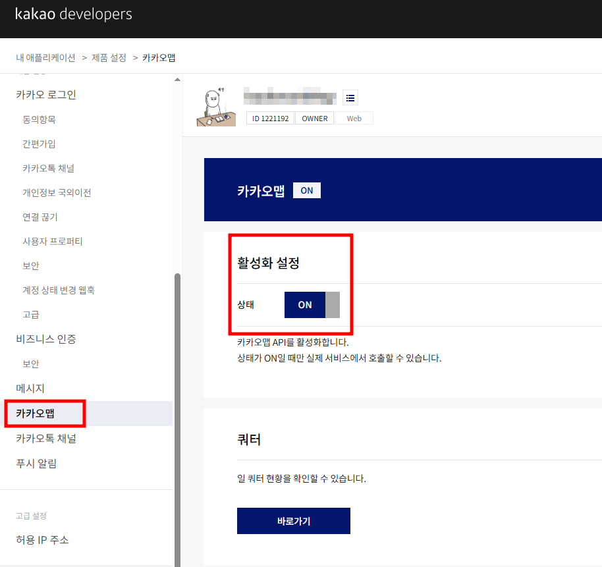Open 개인정보 국외이전 sidebar item
This screenshot has height=567, width=602.
(x=57, y=193)
